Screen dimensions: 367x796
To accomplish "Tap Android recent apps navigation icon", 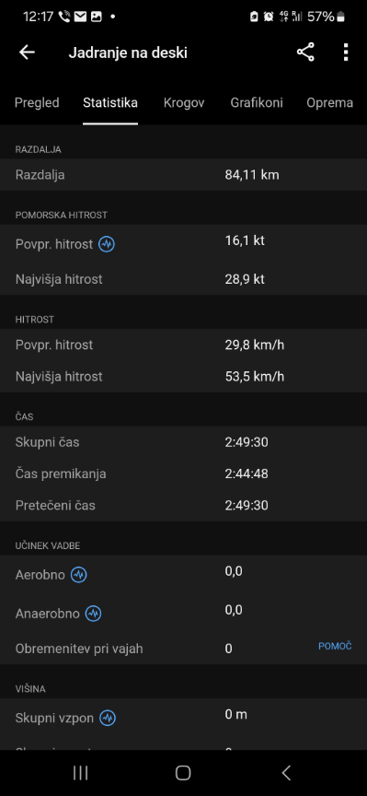I will click(81, 773).
